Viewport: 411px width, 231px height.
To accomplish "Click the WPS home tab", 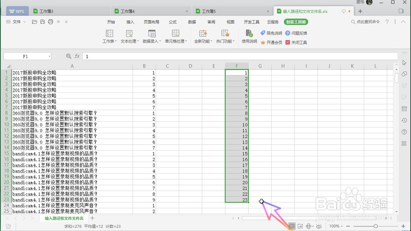I will 17,11.
